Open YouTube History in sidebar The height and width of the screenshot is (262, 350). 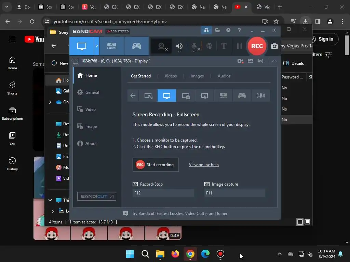tap(12, 164)
